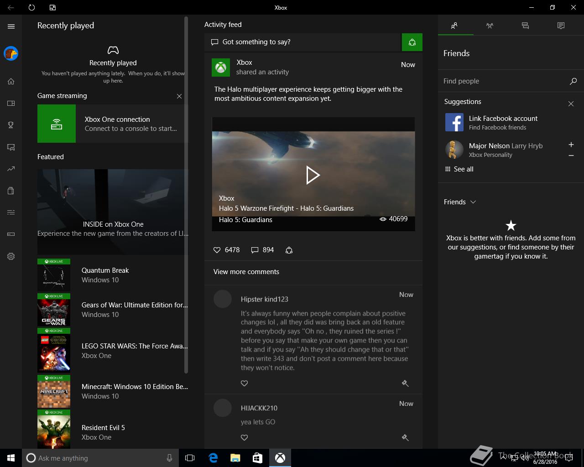The height and width of the screenshot is (467, 584).
Task: Open Connection console icon in sidebar
Action: [x=11, y=234]
